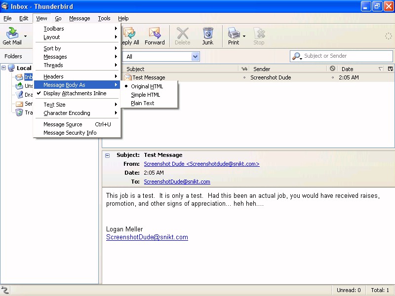Click the Unread: 0 status bar entry

coord(349,290)
